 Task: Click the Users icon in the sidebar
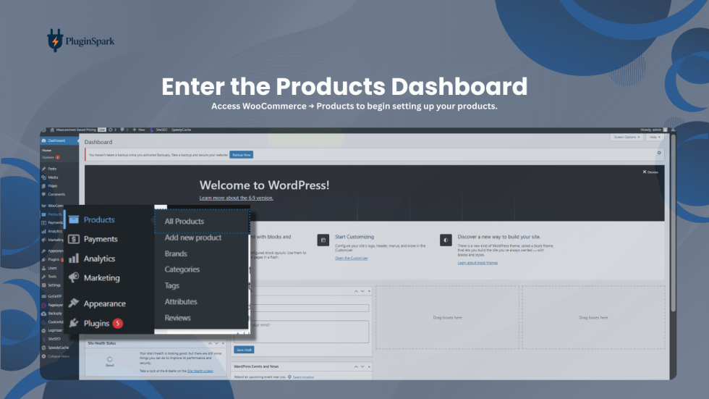pos(44,268)
